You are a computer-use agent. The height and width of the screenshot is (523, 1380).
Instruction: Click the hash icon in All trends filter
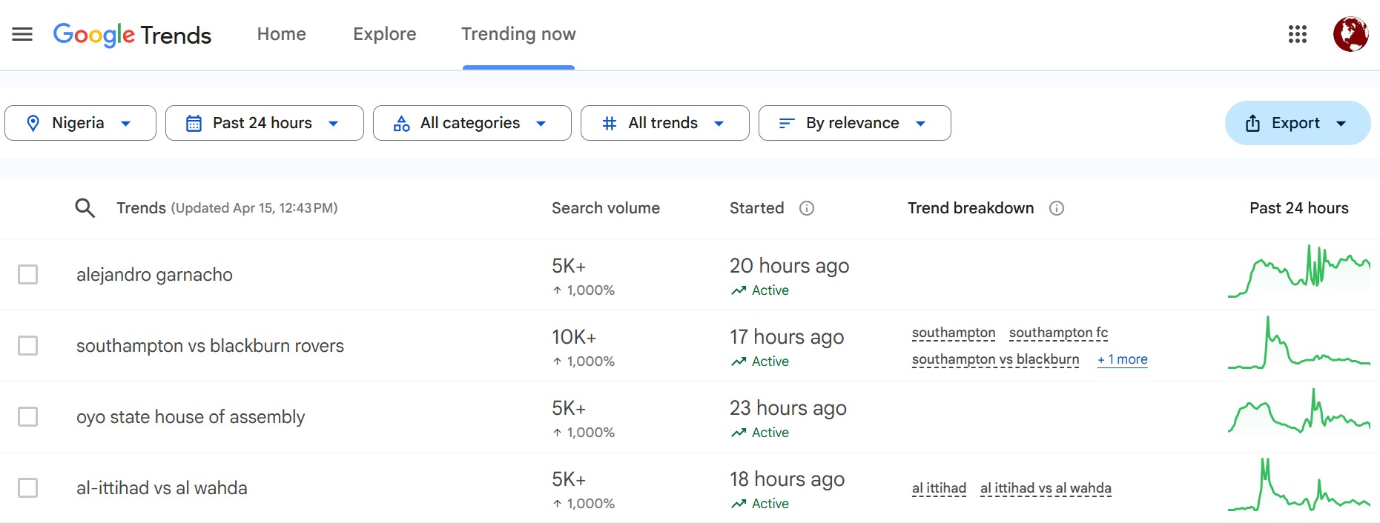pyautogui.click(x=610, y=123)
